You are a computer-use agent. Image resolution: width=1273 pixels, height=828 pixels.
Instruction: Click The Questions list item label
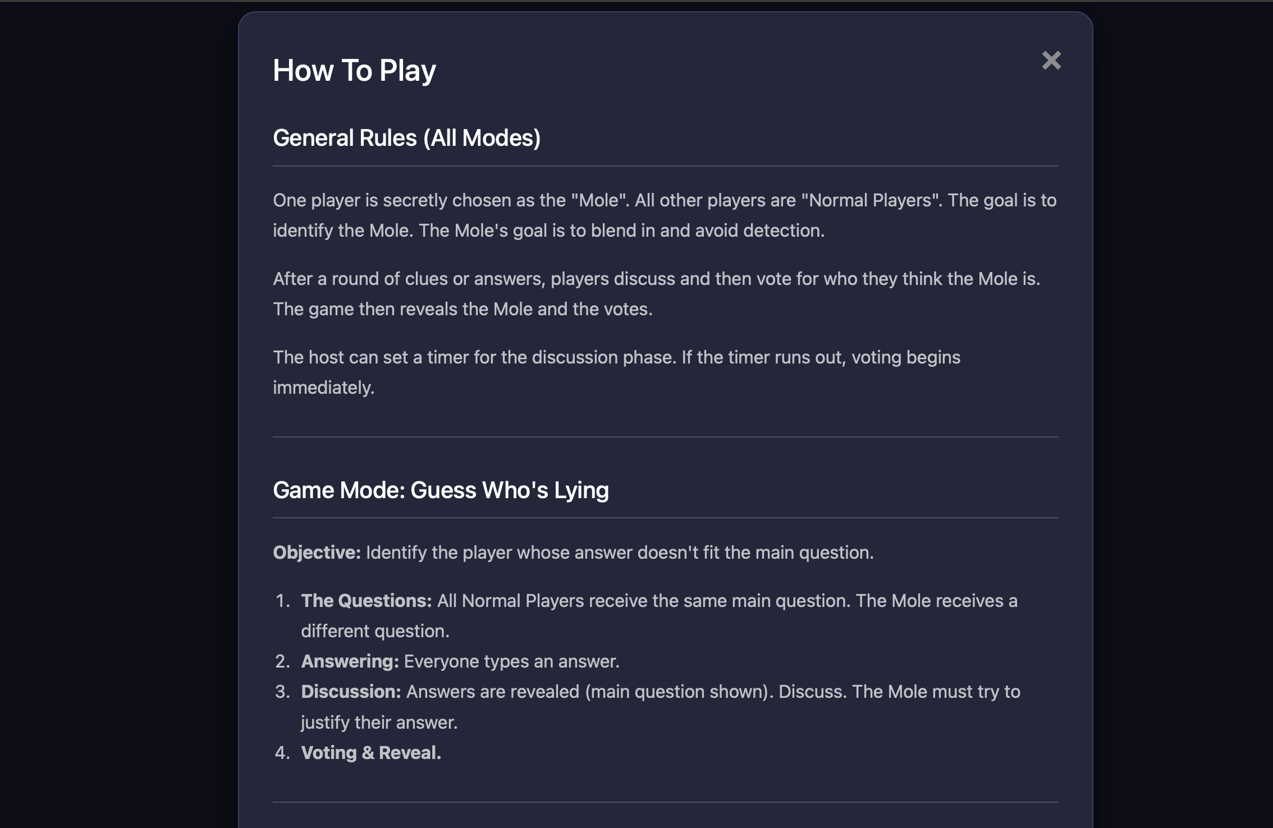click(367, 601)
